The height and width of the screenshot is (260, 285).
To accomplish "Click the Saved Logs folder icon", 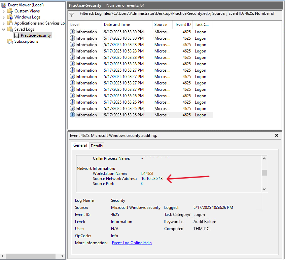I will [x=10, y=29].
